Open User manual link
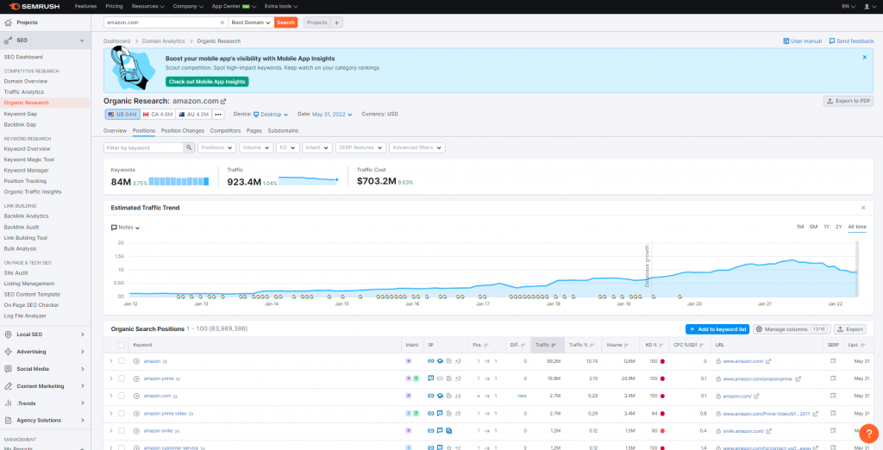This screenshot has height=450, width=883. (x=803, y=41)
